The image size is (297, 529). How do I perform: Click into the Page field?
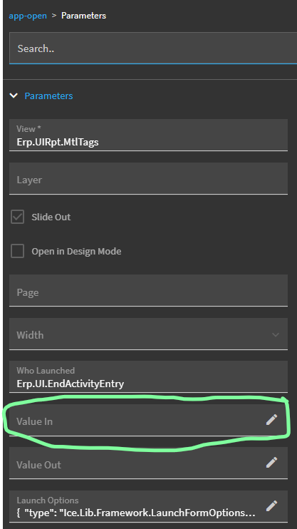pos(148,290)
